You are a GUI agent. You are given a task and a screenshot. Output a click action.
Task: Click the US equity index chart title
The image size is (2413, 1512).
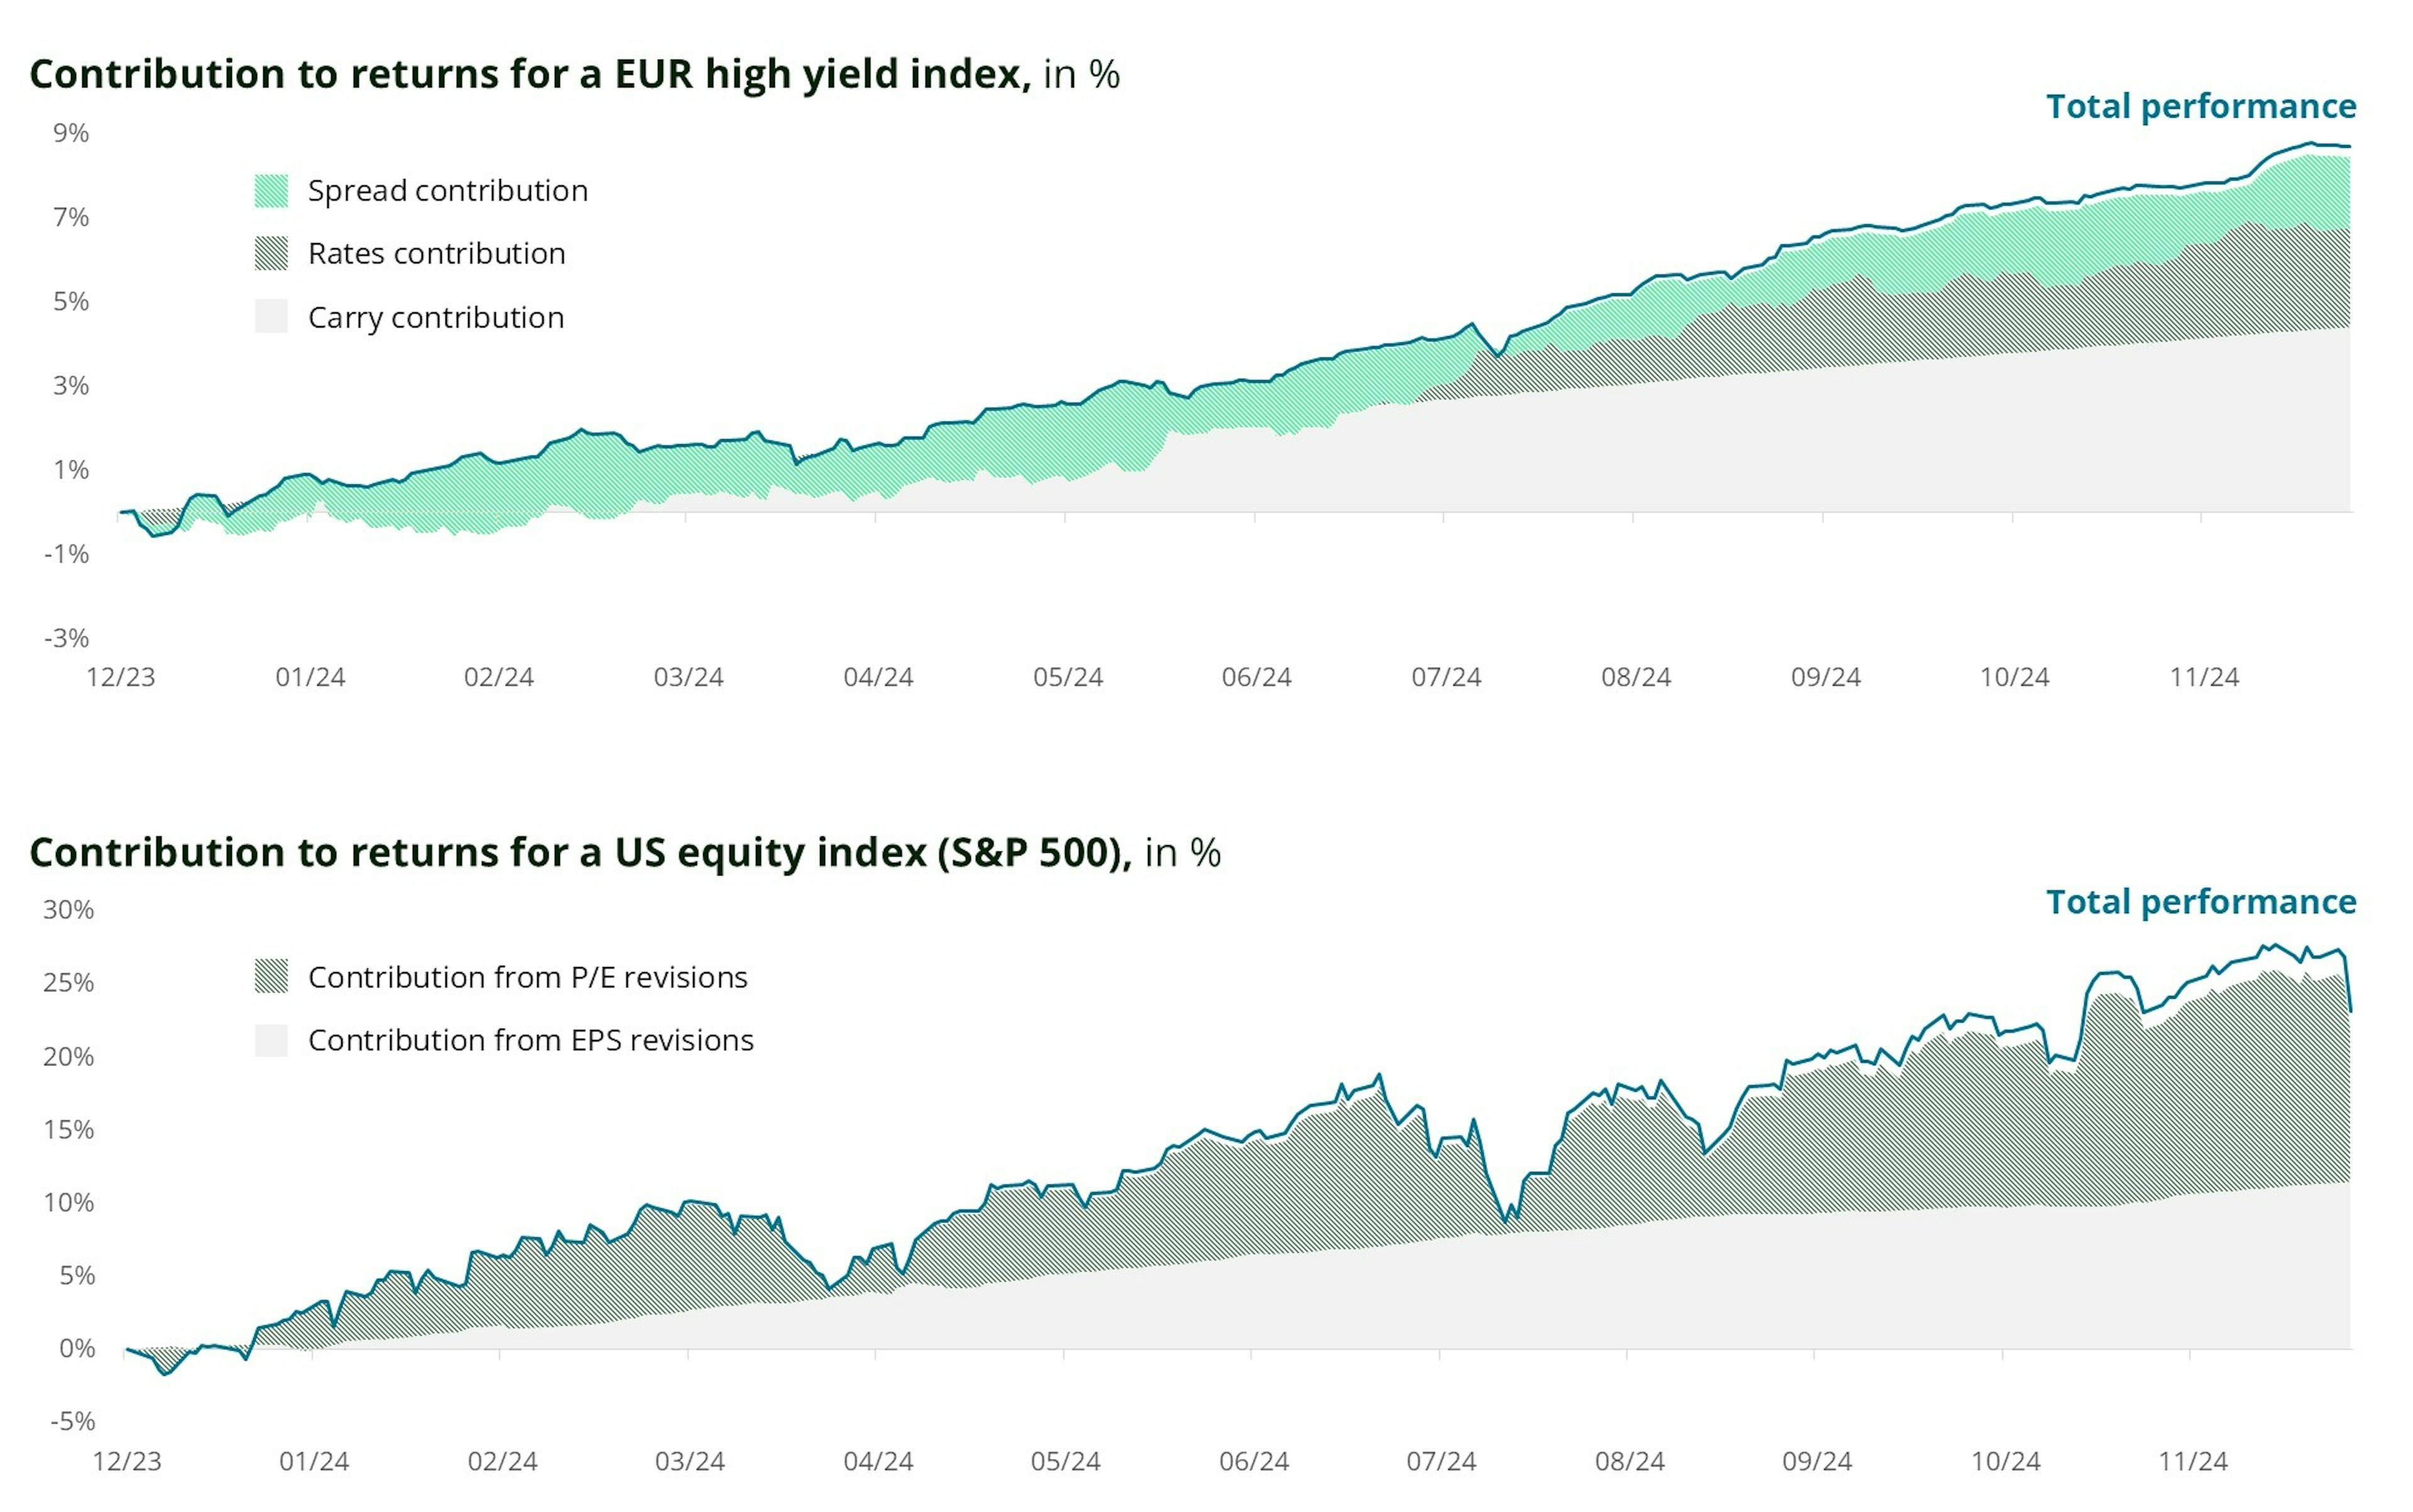click(x=624, y=852)
